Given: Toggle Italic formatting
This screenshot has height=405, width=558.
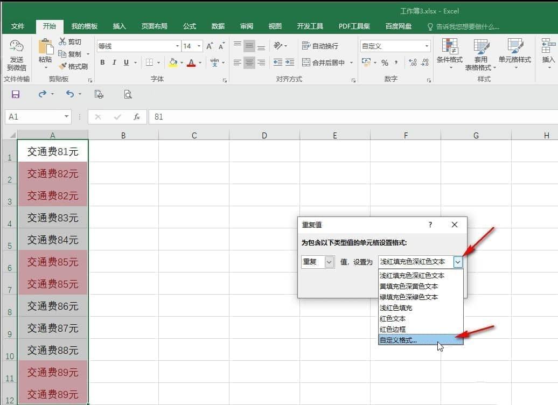Looking at the screenshot, I should (x=114, y=62).
